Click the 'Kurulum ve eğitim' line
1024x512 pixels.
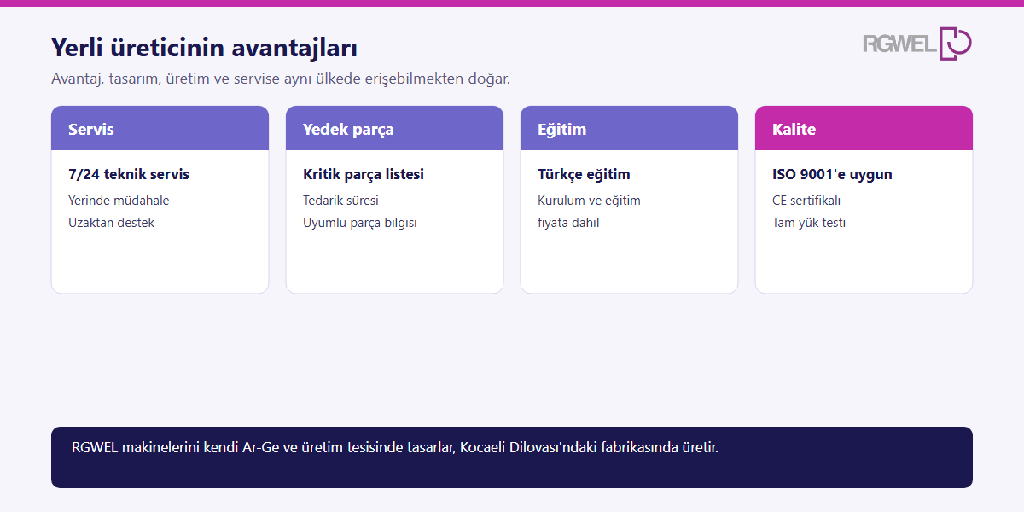coord(589,201)
